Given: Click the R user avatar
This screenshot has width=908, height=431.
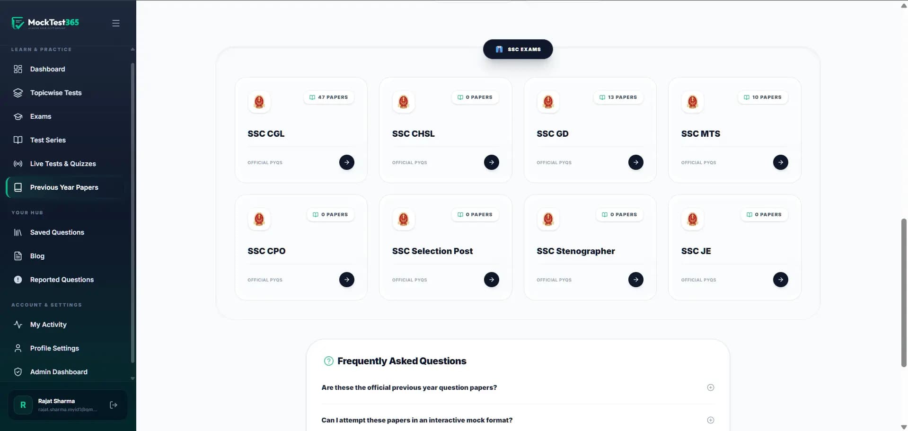Looking at the screenshot, I should click(x=23, y=405).
